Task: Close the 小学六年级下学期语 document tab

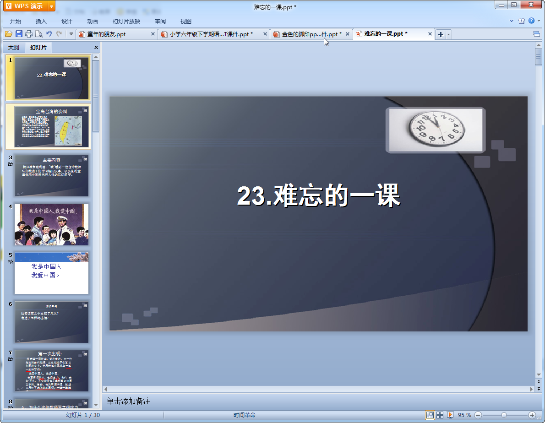Action: point(265,34)
